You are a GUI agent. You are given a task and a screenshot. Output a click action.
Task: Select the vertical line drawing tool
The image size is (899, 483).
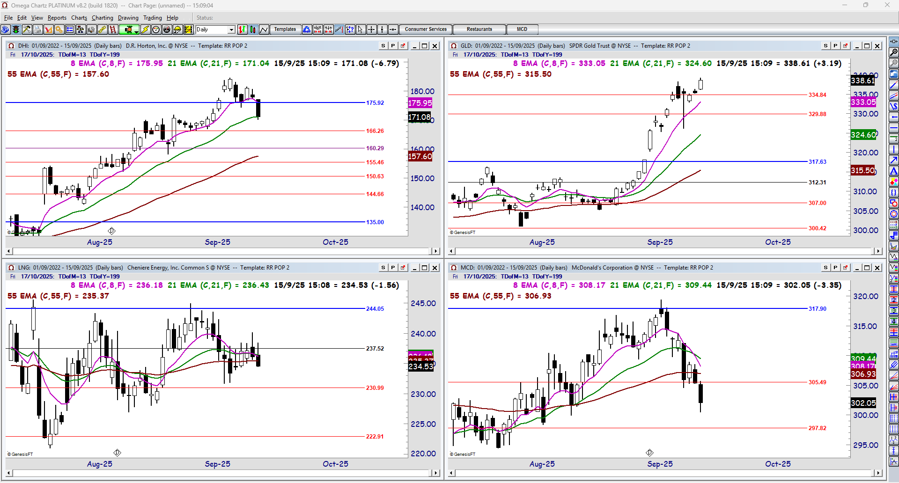pos(893,149)
